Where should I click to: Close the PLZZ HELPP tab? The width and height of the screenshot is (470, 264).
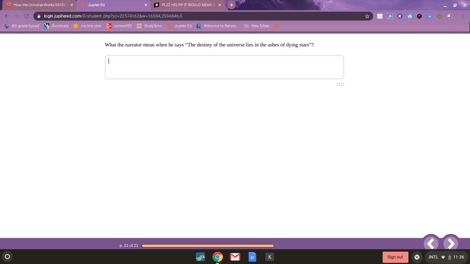coord(220,5)
